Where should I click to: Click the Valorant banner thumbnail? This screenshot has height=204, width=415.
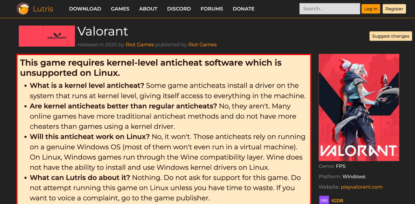(46, 36)
